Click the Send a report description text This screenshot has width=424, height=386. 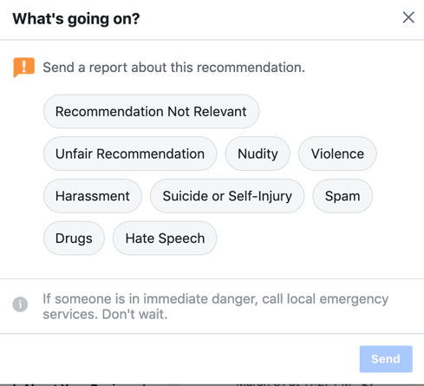click(174, 68)
